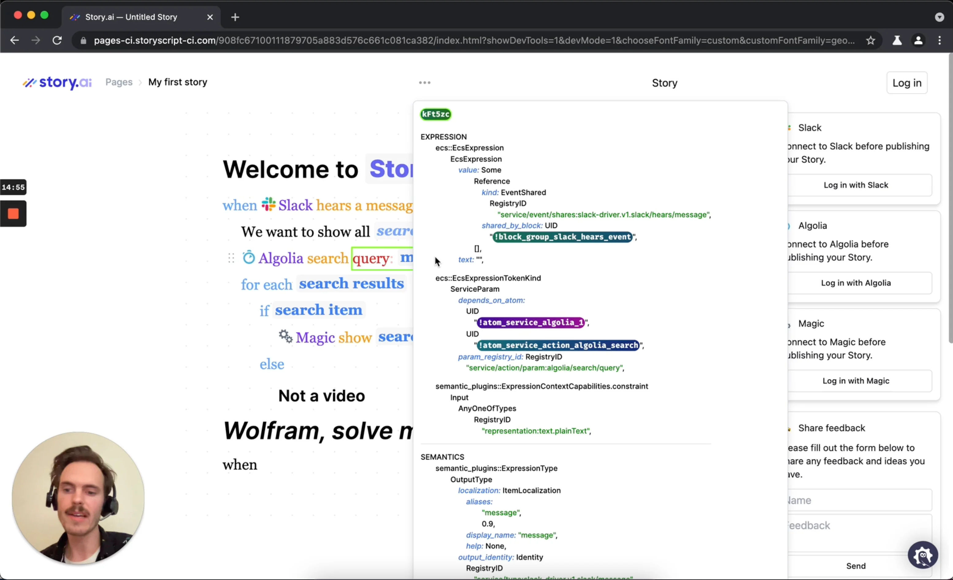Click the Story panel heading
Image resolution: width=953 pixels, height=580 pixels.
664,83
